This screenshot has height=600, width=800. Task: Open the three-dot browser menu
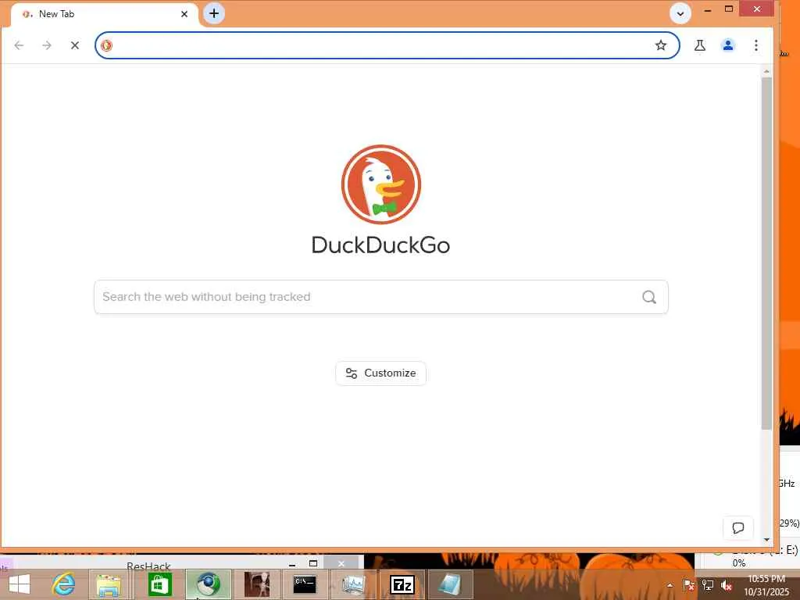click(x=756, y=45)
